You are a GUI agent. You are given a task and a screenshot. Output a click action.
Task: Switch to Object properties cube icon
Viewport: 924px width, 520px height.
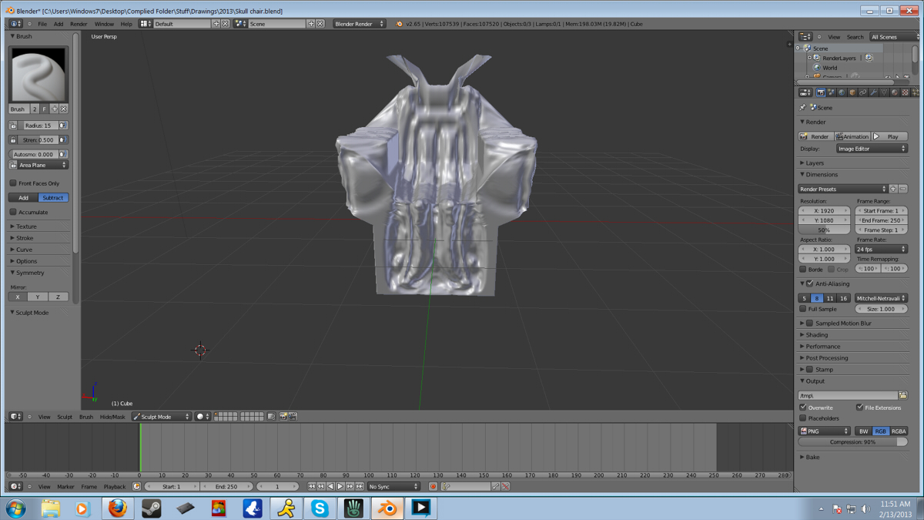coord(852,92)
